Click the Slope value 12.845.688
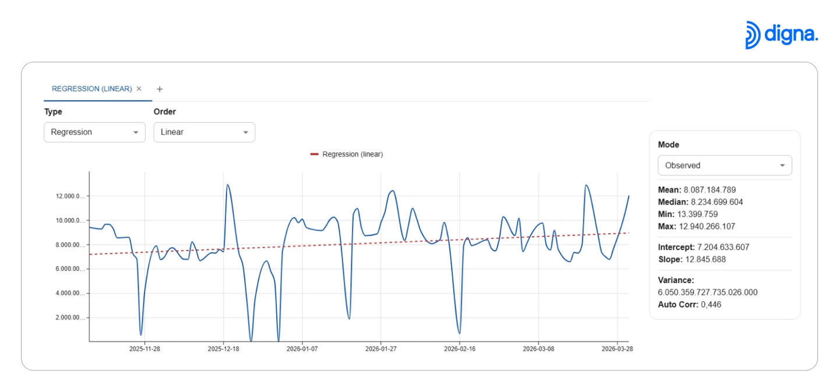Image resolution: width=839 pixels, height=392 pixels. (x=704, y=259)
